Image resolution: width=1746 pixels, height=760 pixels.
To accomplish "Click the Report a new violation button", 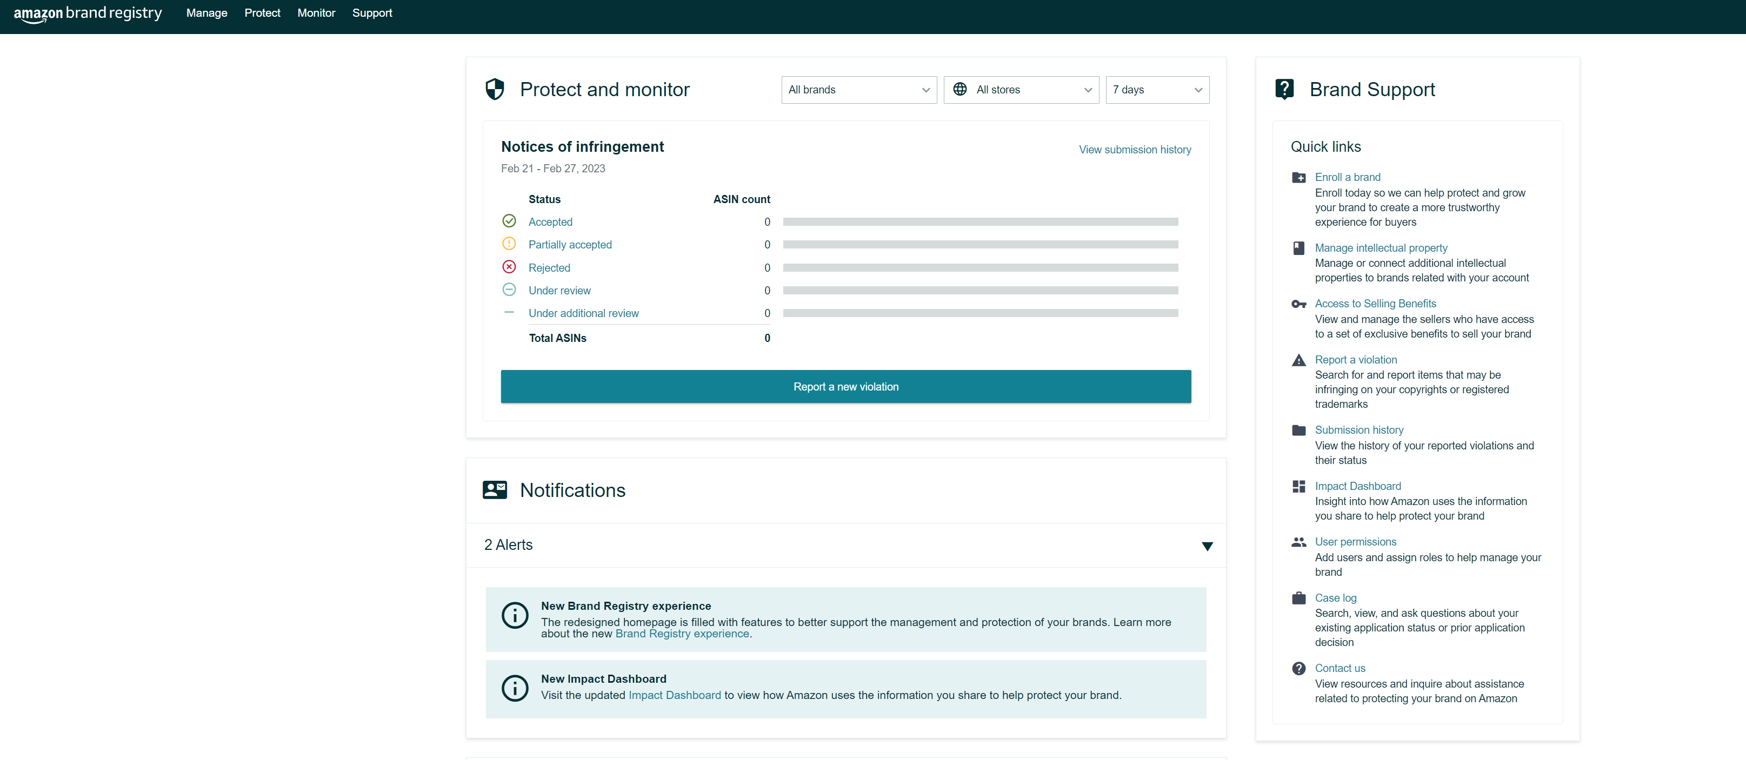I will [847, 386].
